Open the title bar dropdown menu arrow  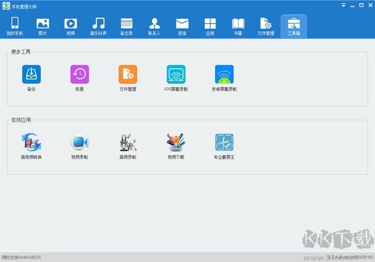coord(343,5)
